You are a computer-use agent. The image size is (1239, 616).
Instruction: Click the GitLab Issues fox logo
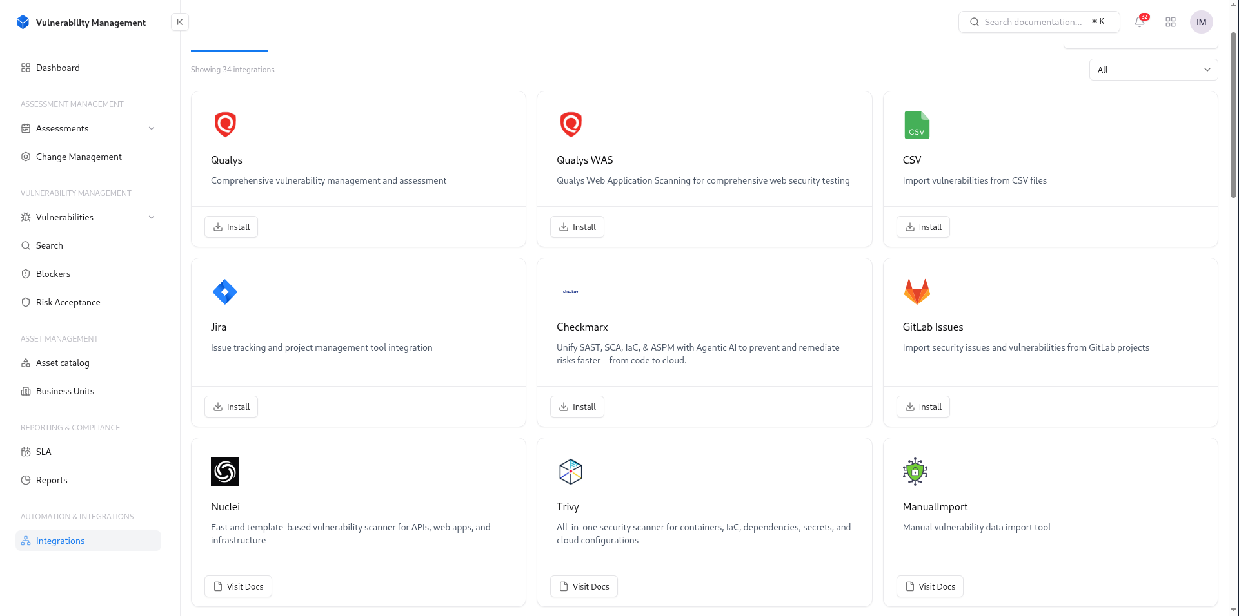[x=917, y=292]
